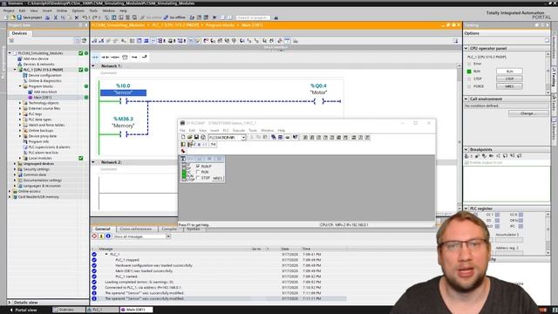Image resolution: width=558 pixels, height=314 pixels.
Task: Open Devices & networks in project tree
Action: tap(38, 64)
